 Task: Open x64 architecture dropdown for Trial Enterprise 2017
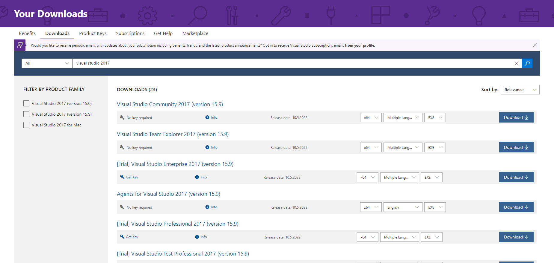368,177
